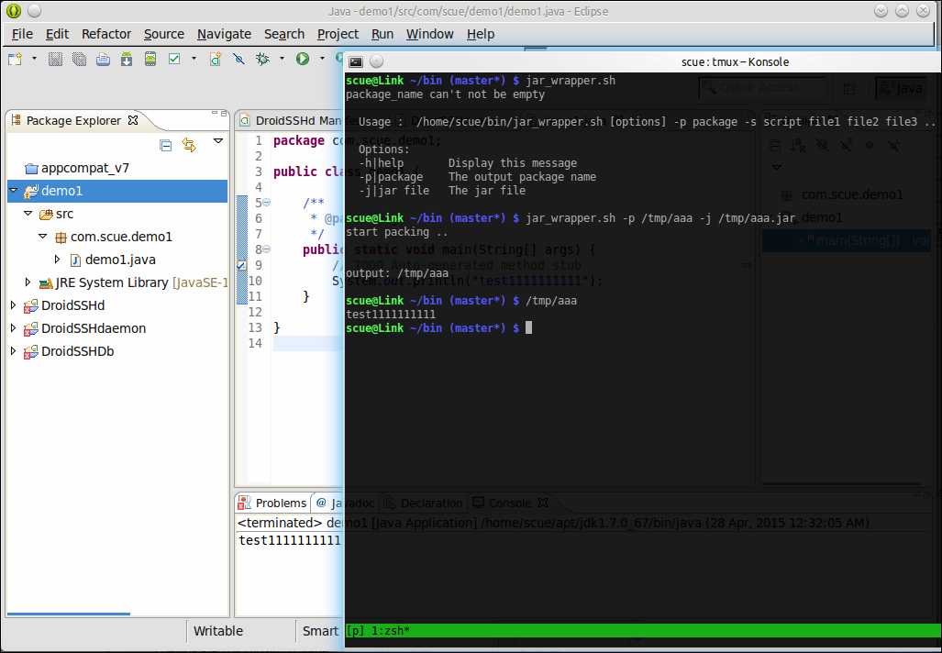
Task: Expand the DroidSSHDb project
Action: pyautogui.click(x=13, y=351)
